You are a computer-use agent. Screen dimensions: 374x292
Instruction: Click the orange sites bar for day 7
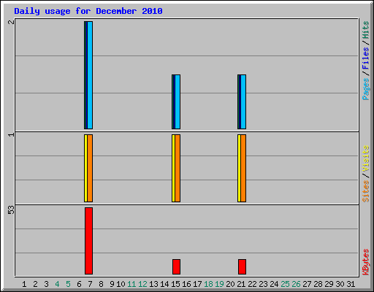pyautogui.click(x=90, y=168)
